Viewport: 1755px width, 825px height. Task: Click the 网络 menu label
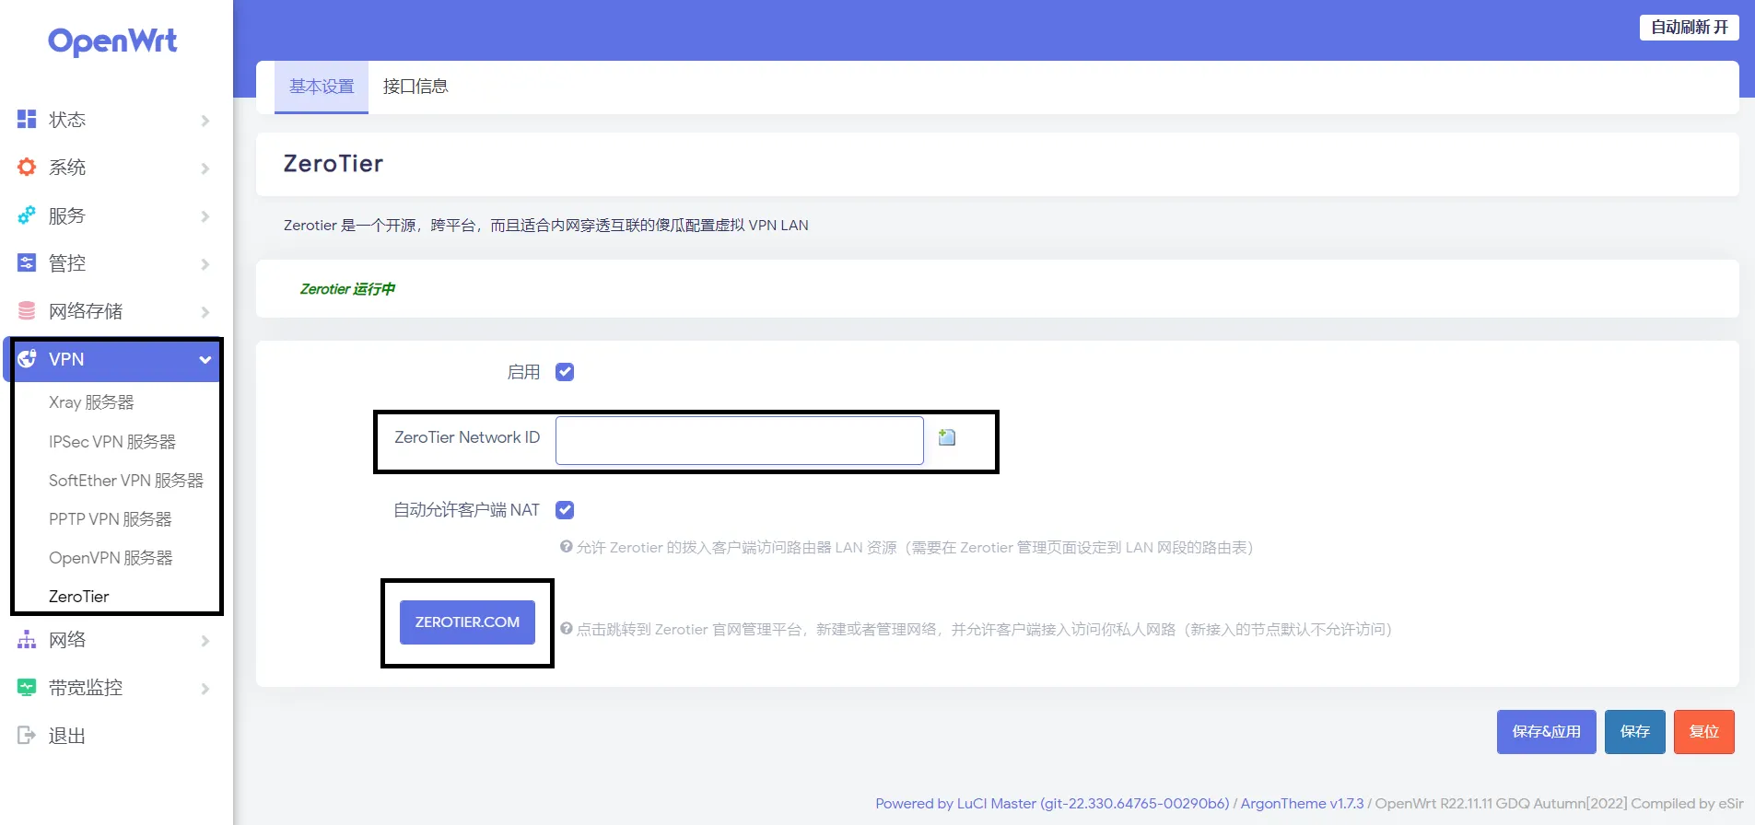[x=67, y=640]
